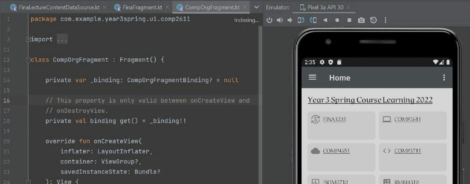Click the FINA3203 currency icon
Viewport: 470px width, 184px height.
pos(315,119)
